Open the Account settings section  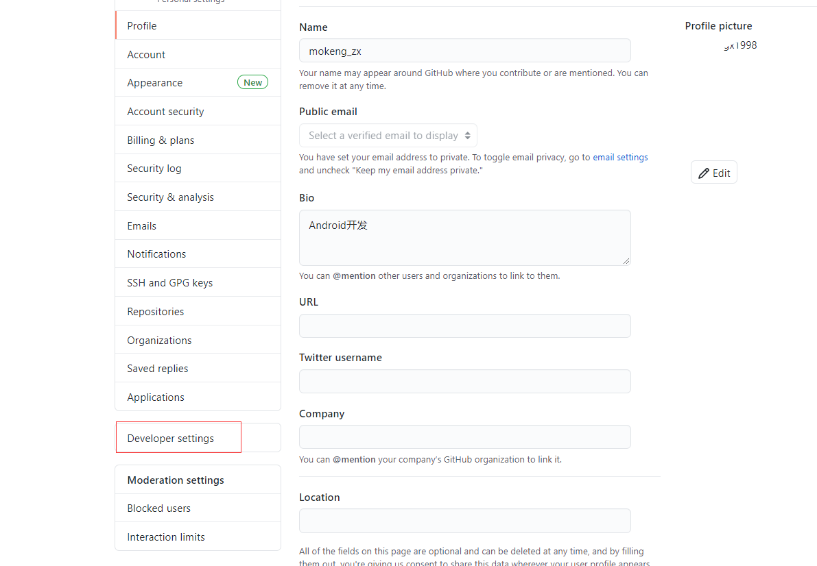[145, 54]
